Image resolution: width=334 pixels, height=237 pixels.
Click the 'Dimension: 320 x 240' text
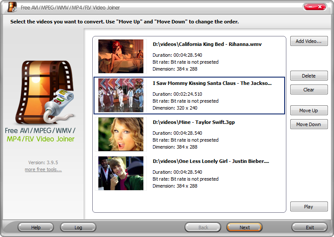[175, 108]
